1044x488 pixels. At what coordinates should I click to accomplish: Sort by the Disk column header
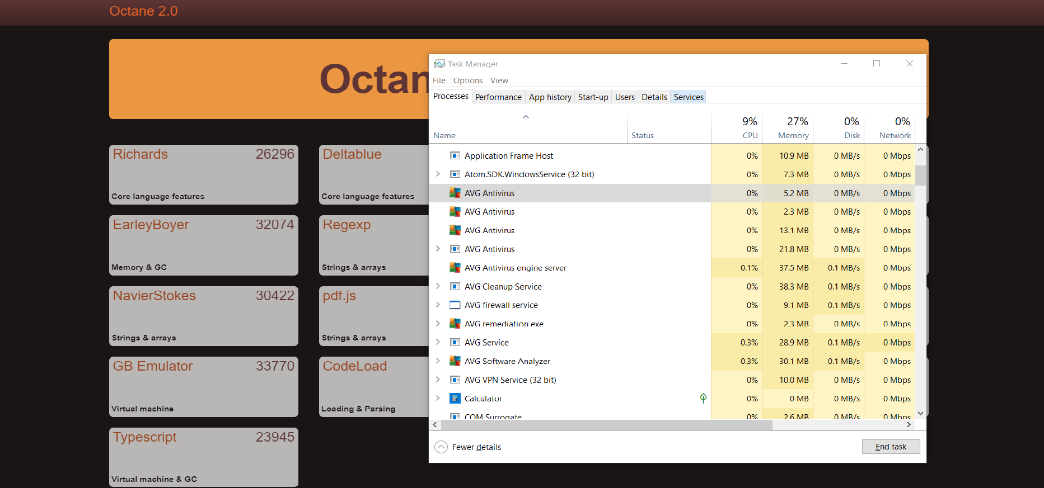pos(839,129)
